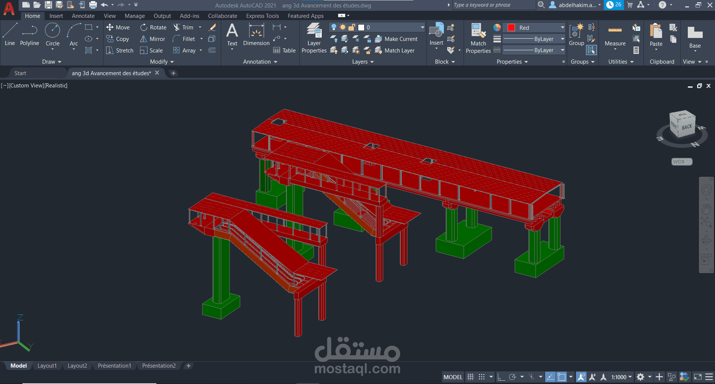Toggle drawing grid display
This screenshot has height=384, width=715.
(471, 377)
